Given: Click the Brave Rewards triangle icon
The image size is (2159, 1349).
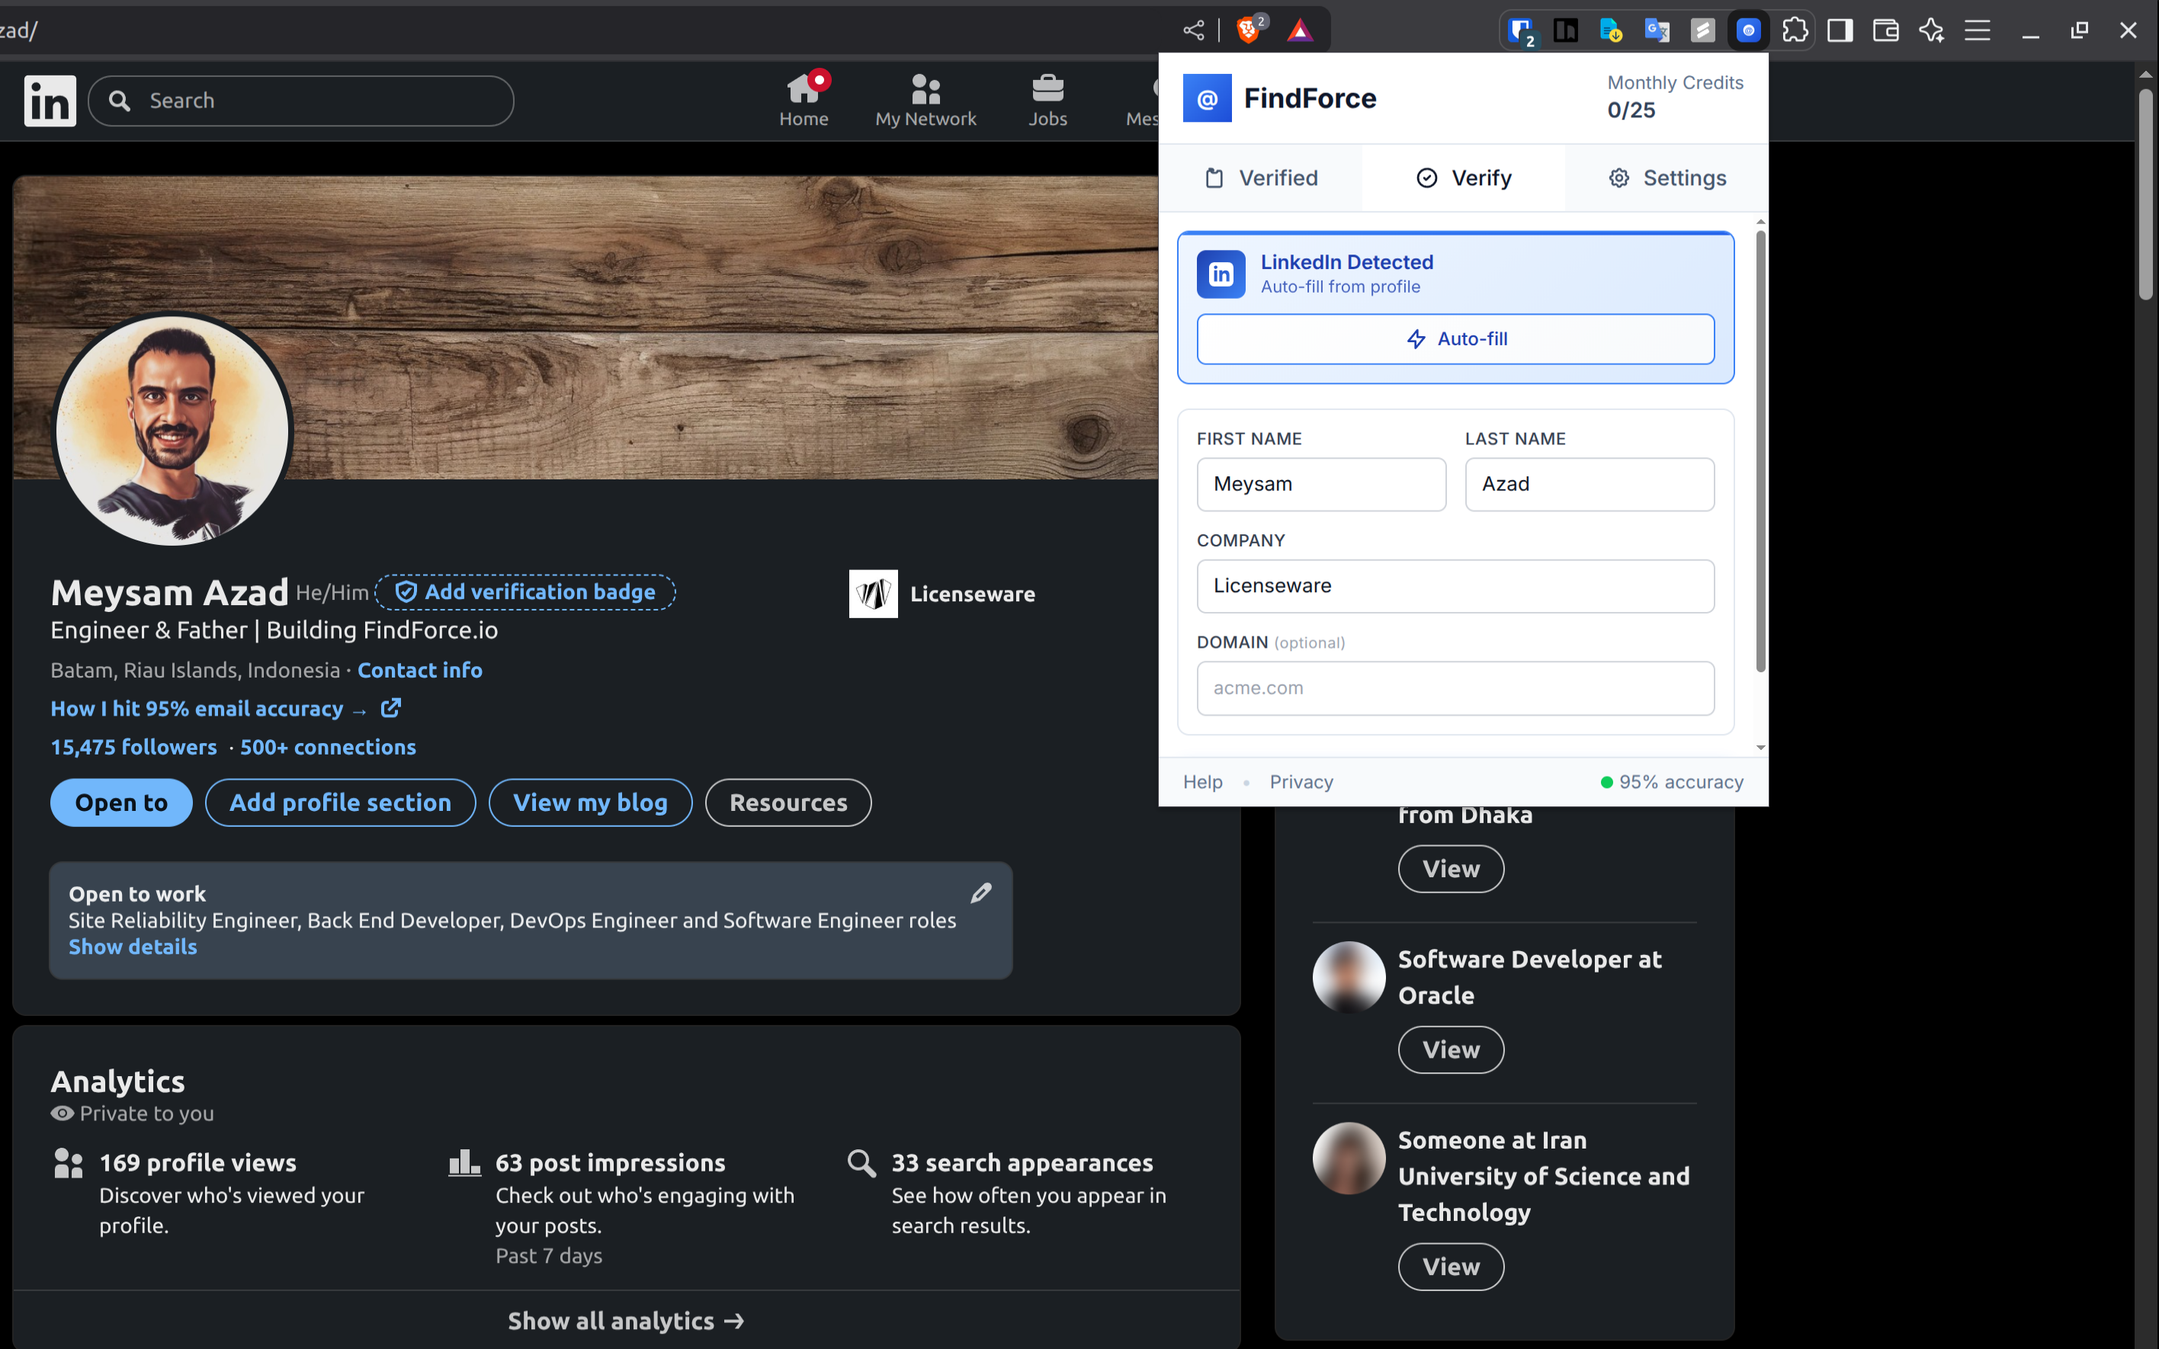Looking at the screenshot, I should 1300,30.
